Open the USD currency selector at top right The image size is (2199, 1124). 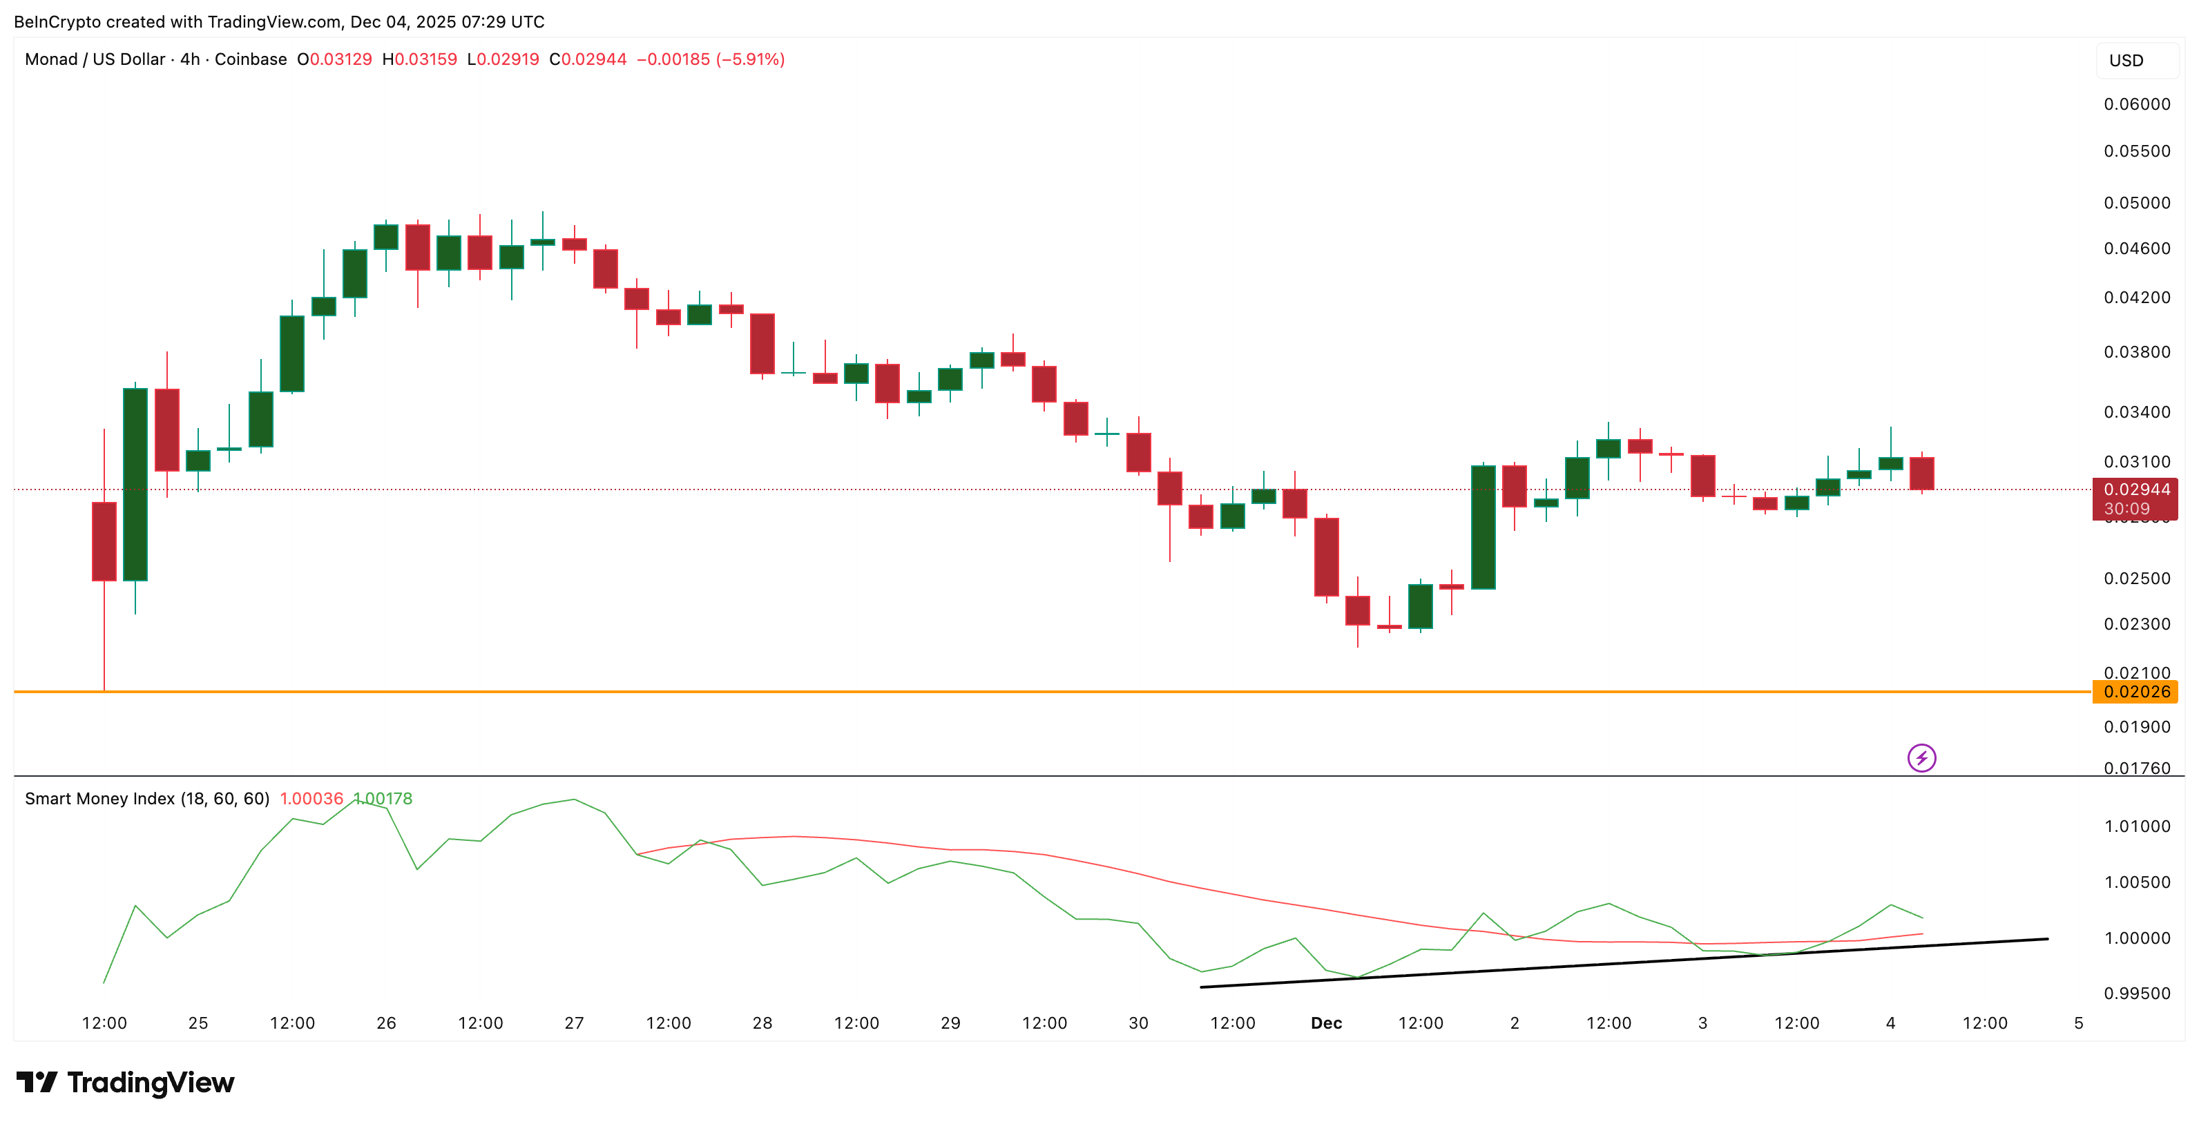tap(2127, 60)
